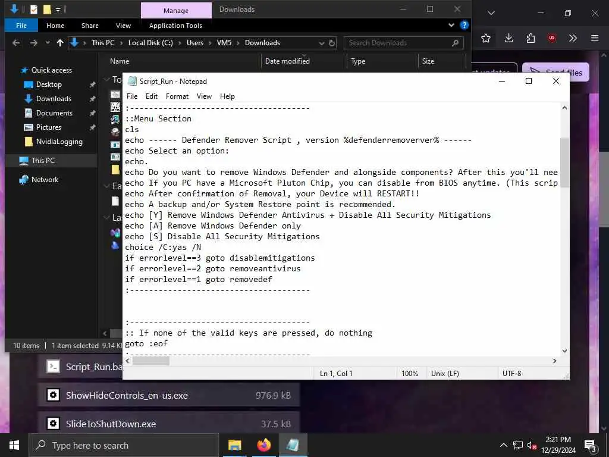
Task: Open File Explorer from the taskbar
Action: tap(234, 445)
